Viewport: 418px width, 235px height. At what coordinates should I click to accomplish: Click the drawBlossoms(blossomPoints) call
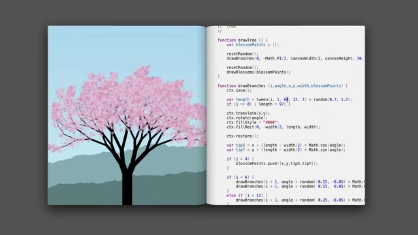pyautogui.click(x=259, y=72)
